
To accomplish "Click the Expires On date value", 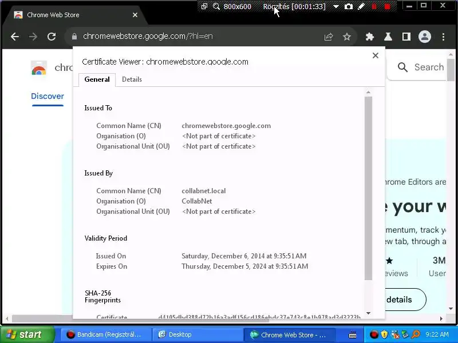I will pyautogui.click(x=245, y=266).
